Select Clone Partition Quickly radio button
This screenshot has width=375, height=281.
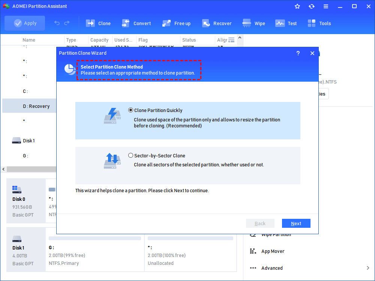130,110
